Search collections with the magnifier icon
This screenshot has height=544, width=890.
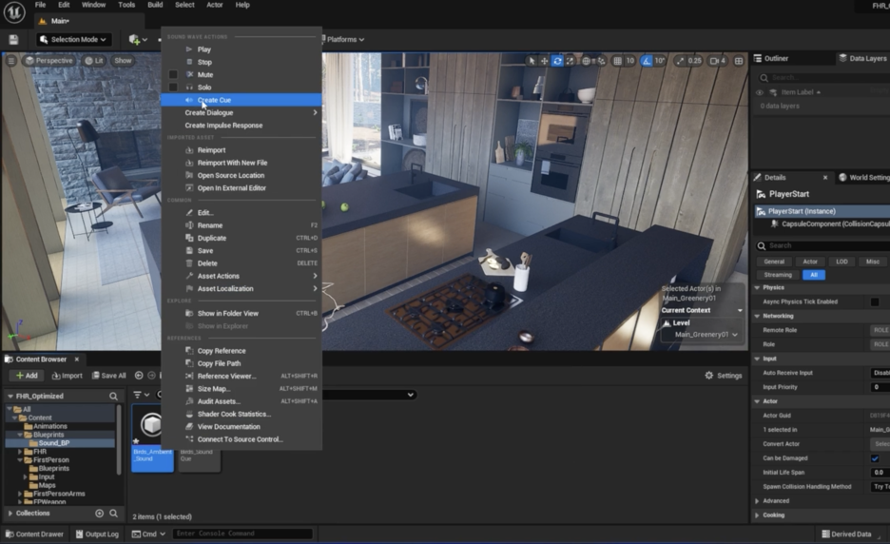(x=113, y=513)
